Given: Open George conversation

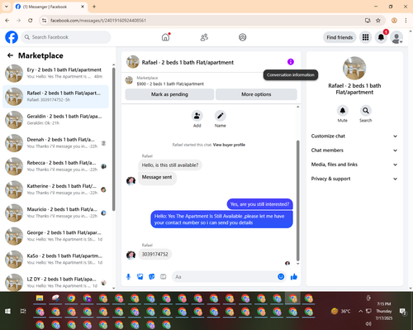Looking at the screenshot, I should (55, 236).
